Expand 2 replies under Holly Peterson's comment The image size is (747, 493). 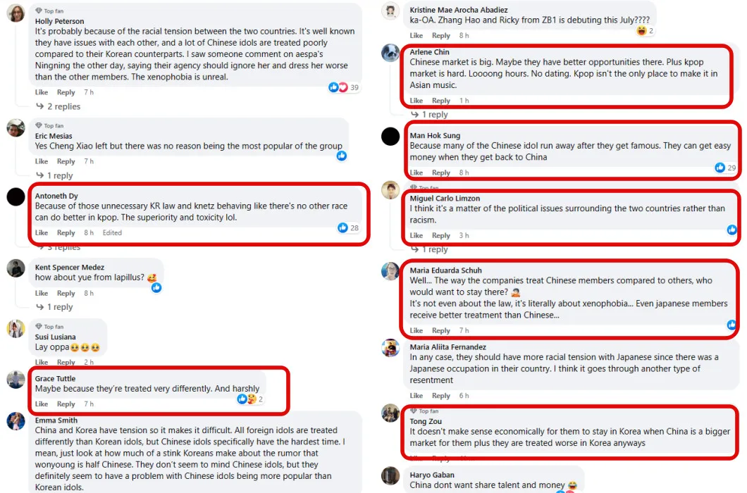(63, 106)
